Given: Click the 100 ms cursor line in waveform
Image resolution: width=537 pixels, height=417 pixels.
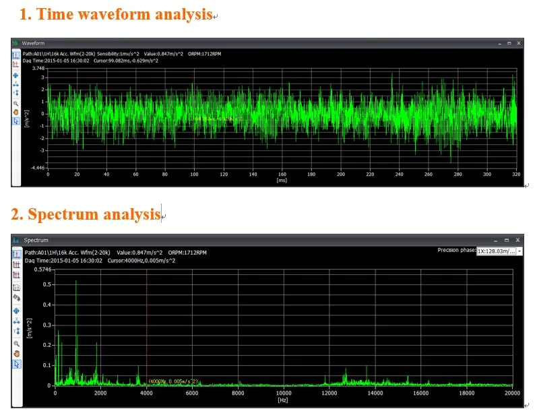Looking at the screenshot, I should click(194, 135).
